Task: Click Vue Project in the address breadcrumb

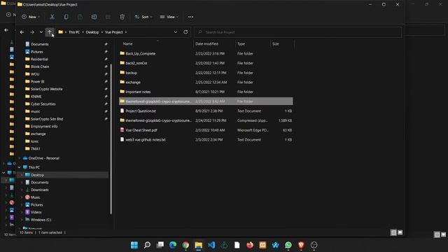Action: tap(113, 32)
